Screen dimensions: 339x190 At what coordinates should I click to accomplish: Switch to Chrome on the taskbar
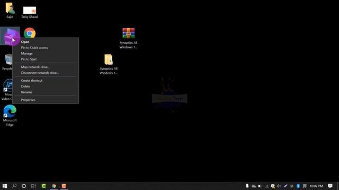[x=54, y=186]
